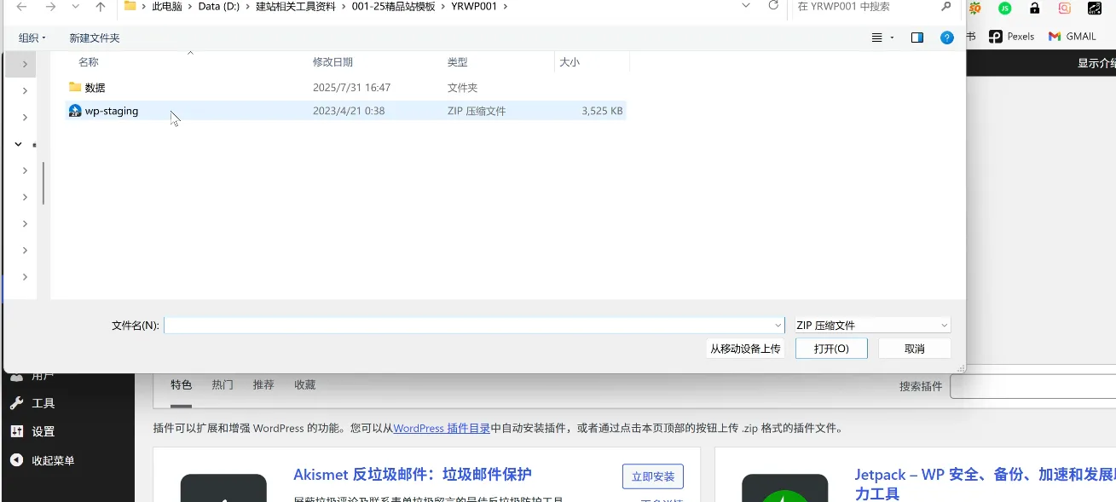Image resolution: width=1116 pixels, height=502 pixels.
Task: Click YRWP001 in the breadcrumb path
Action: (474, 7)
